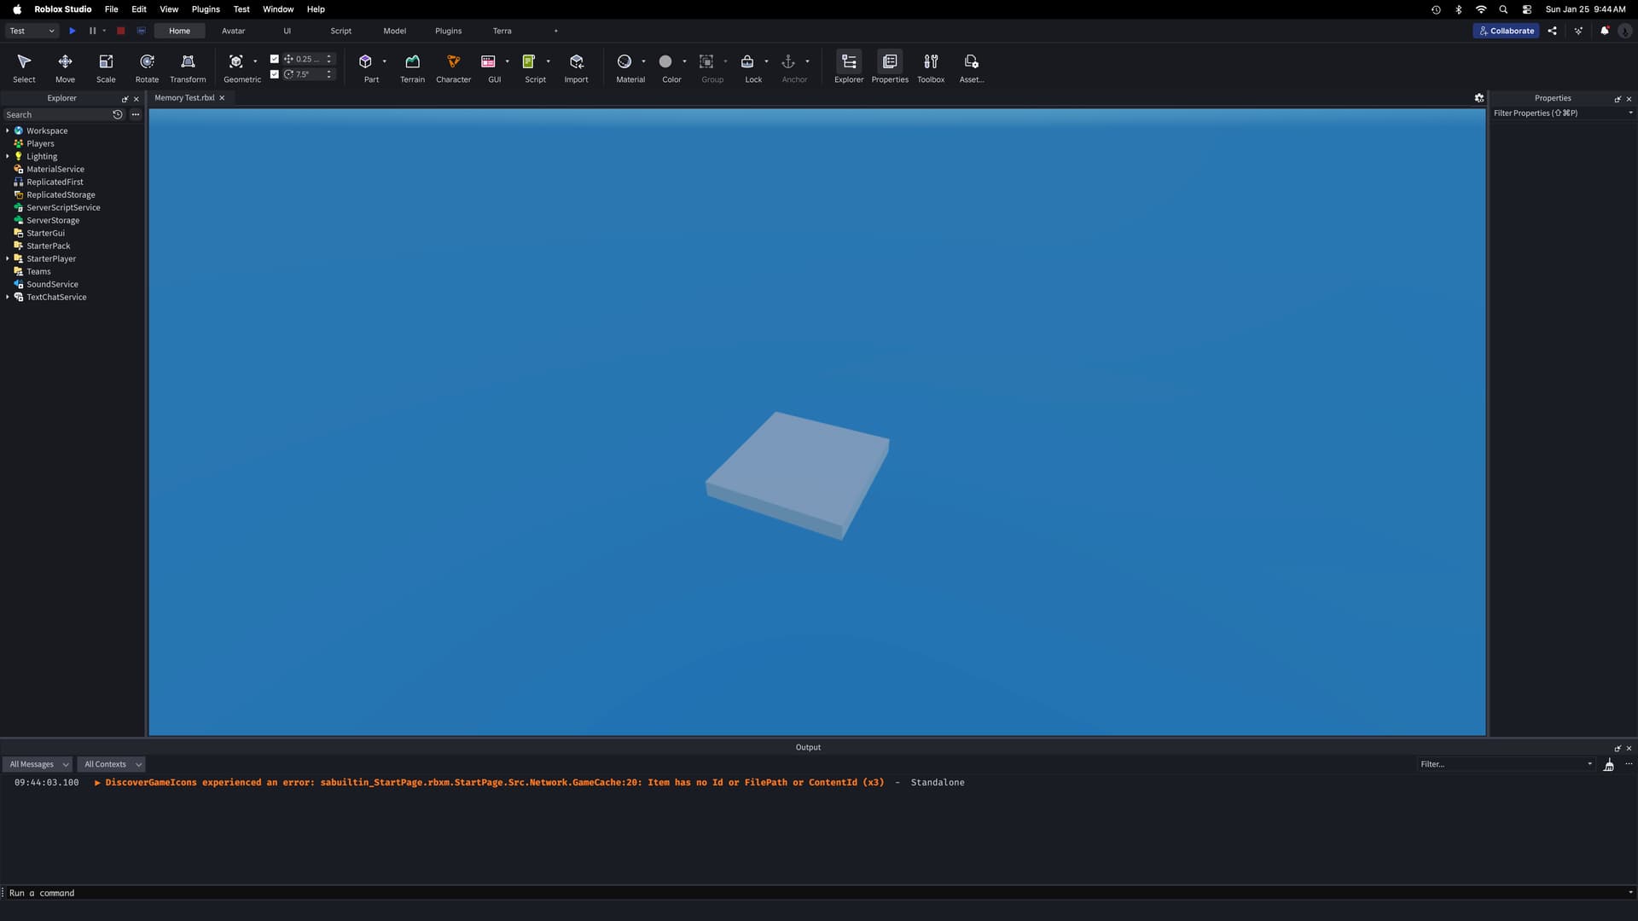Expand the StarterPlayer node

click(8, 258)
